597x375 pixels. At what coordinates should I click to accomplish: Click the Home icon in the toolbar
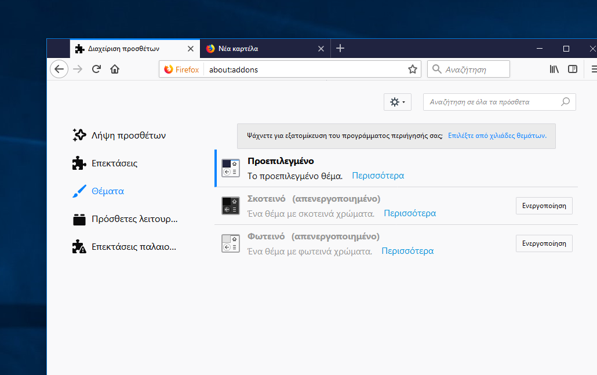click(115, 68)
